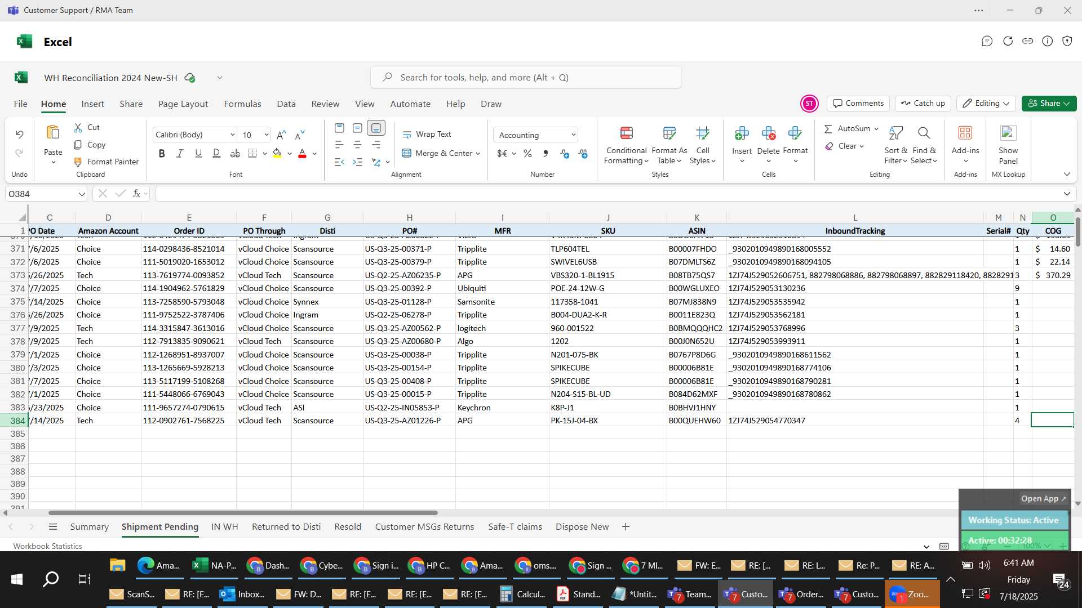Expand the fill color options arrow
The height and width of the screenshot is (608, 1082).
click(x=290, y=154)
